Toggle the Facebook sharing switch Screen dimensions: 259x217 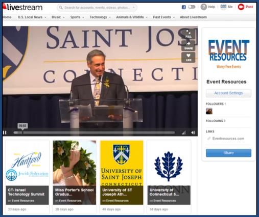[192, 7]
